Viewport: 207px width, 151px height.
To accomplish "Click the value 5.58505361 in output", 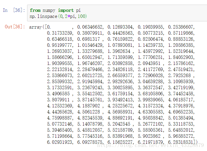I will [x=150, y=130].
